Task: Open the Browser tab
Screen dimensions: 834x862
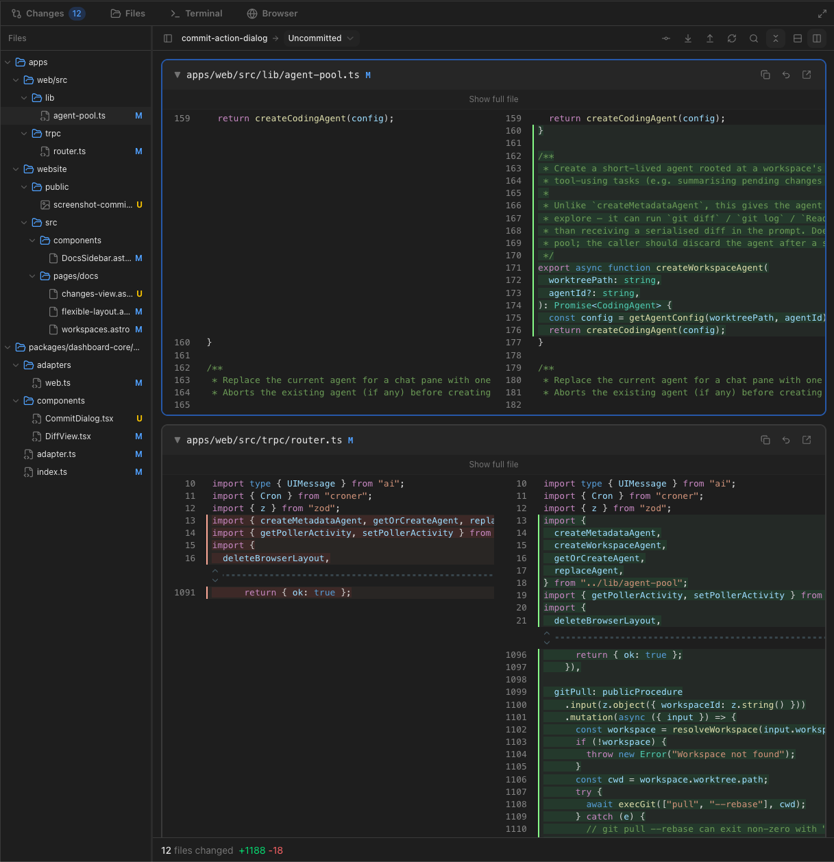Action: pyautogui.click(x=272, y=14)
